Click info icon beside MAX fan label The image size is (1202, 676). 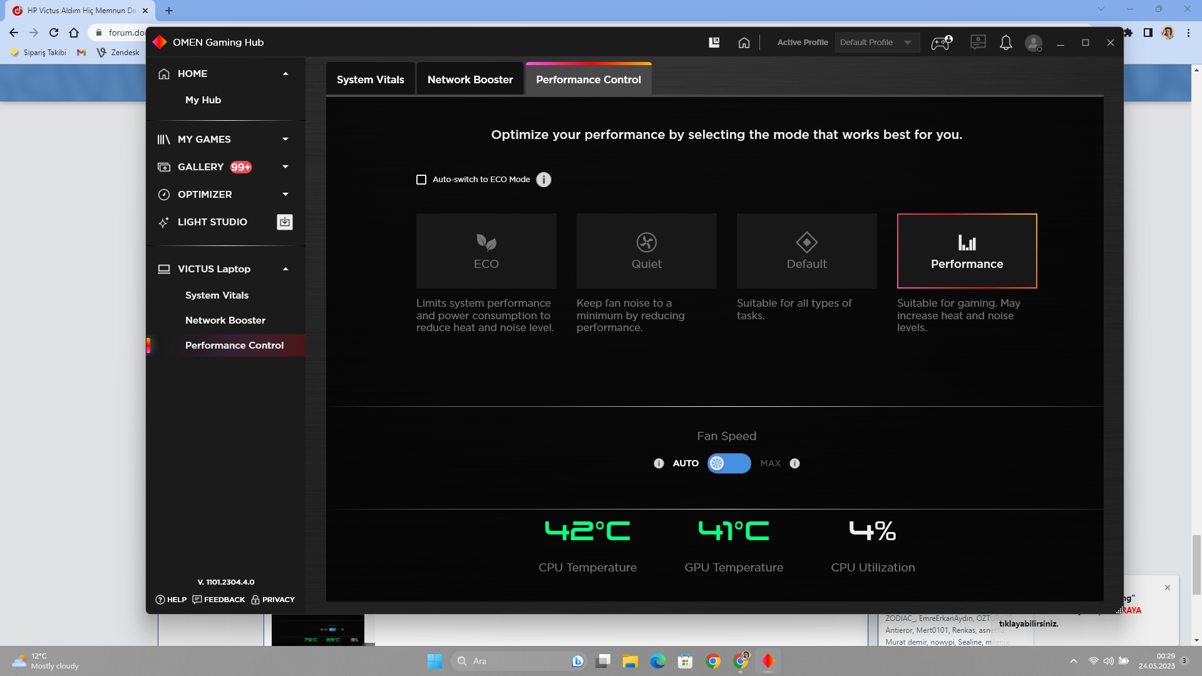click(x=794, y=463)
